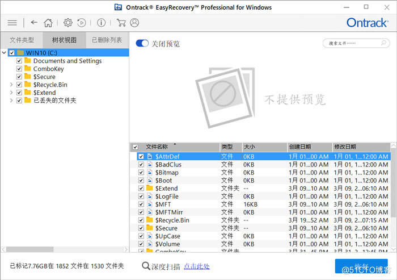
Task: Uncheck the $Secure tree checkbox
Action: [x=19, y=76]
